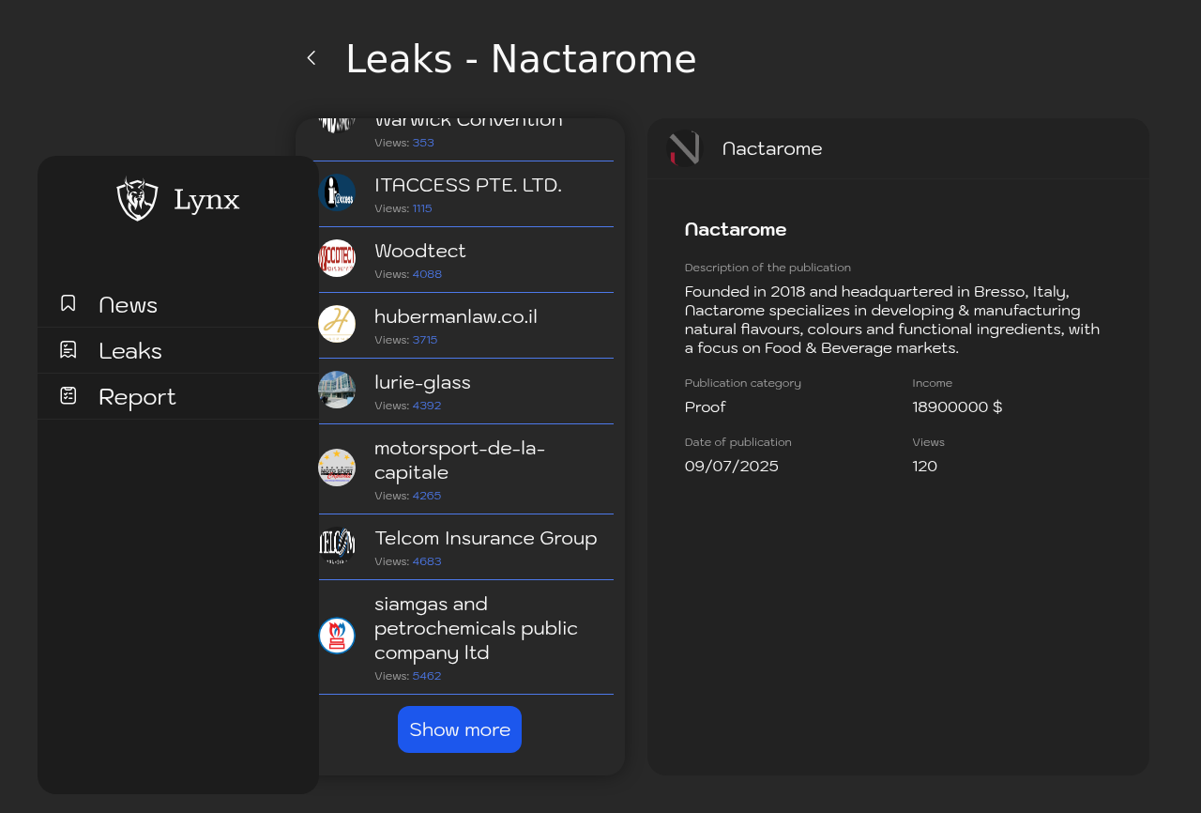Image resolution: width=1201 pixels, height=813 pixels.
Task: Click the view count 5462
Action: (427, 676)
